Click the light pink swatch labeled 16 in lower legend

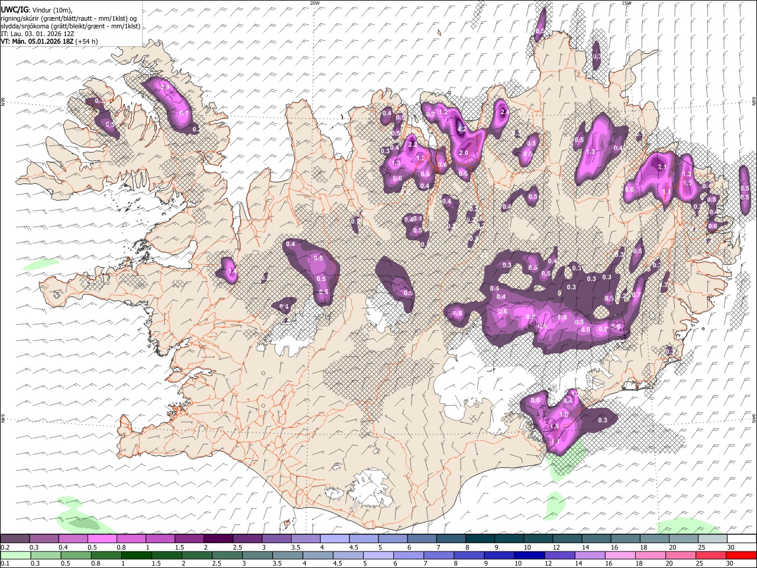(620, 555)
